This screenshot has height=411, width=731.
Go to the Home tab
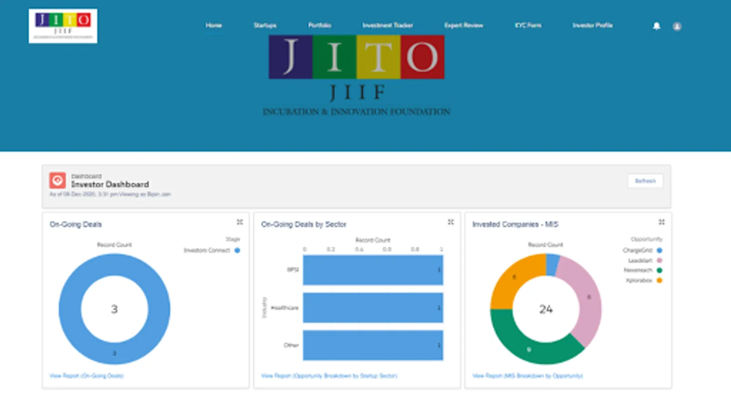coord(213,25)
